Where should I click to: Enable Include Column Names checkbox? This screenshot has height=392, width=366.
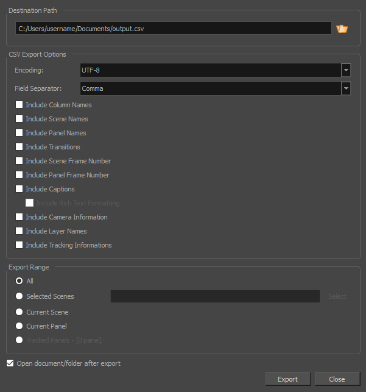tap(19, 105)
